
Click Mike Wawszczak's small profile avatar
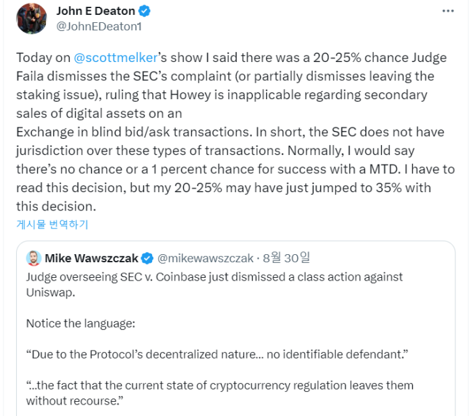click(x=34, y=258)
